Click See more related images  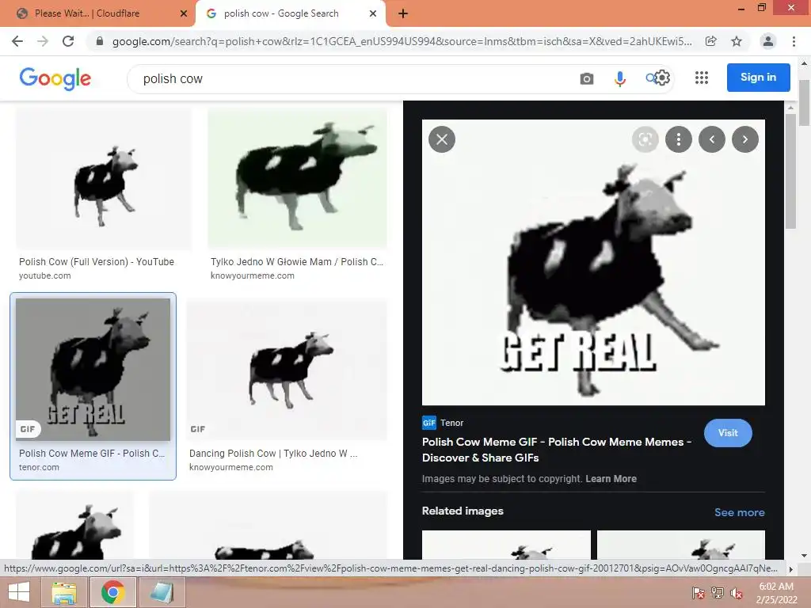pos(739,512)
